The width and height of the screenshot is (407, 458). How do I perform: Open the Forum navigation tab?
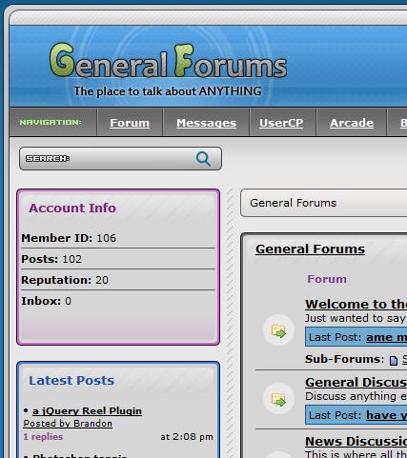pyautogui.click(x=130, y=123)
